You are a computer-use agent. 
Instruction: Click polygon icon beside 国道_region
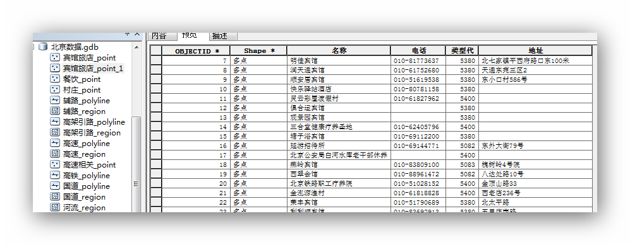[54, 197]
